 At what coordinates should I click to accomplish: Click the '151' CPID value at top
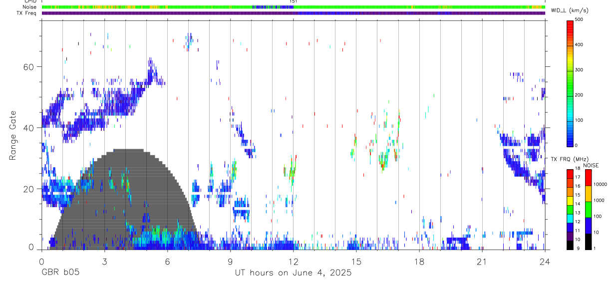294,1
